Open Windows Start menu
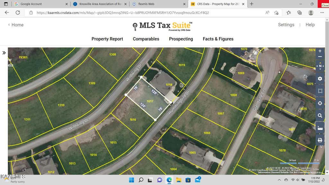Viewport: 329px width, 185px height. (131, 180)
